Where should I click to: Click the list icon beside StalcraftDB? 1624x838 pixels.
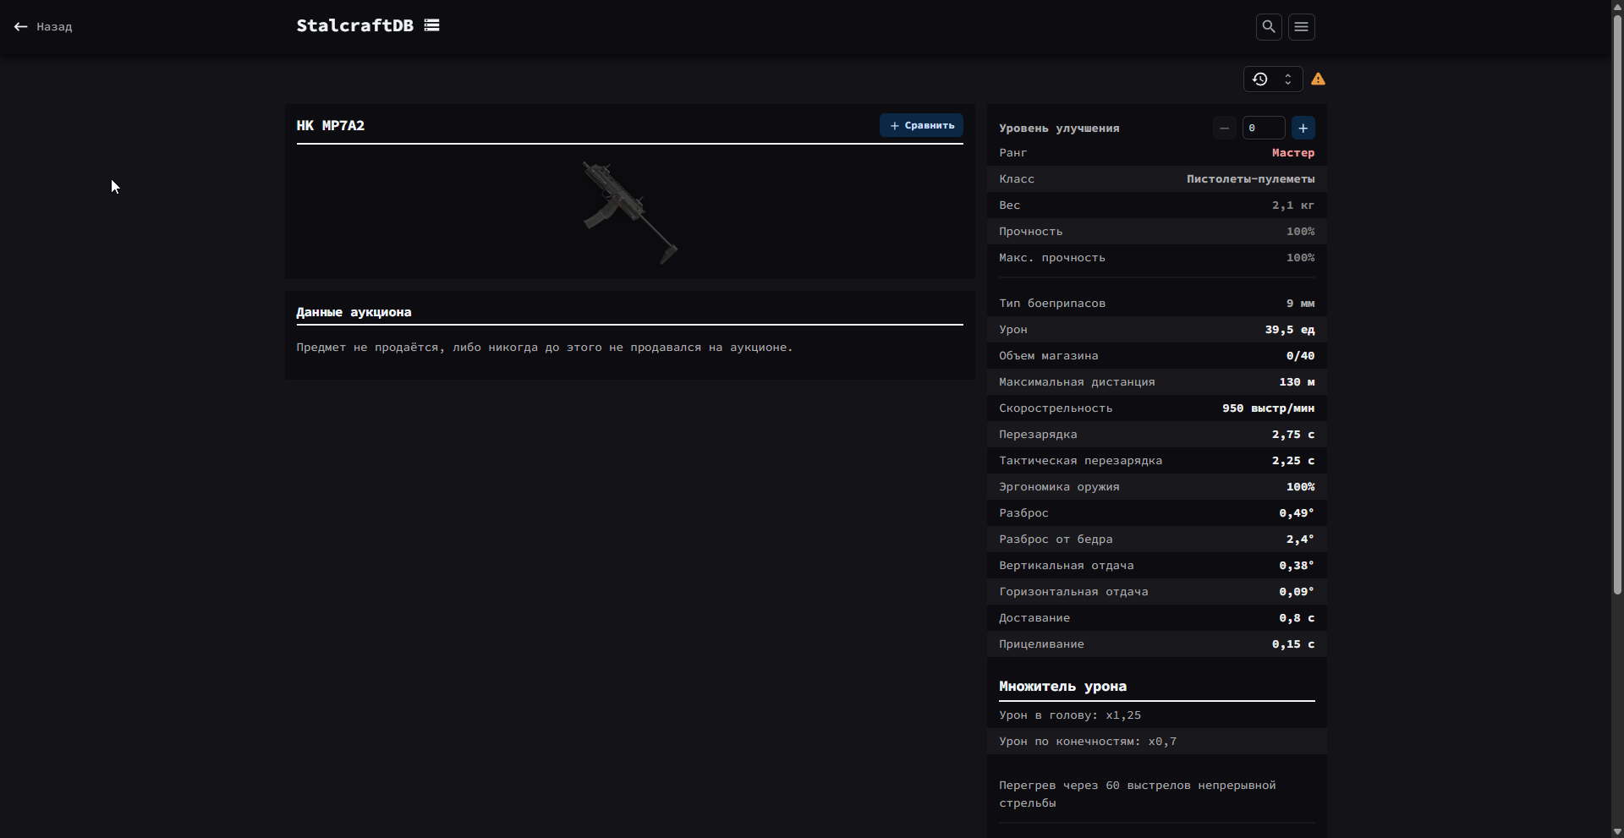431,25
